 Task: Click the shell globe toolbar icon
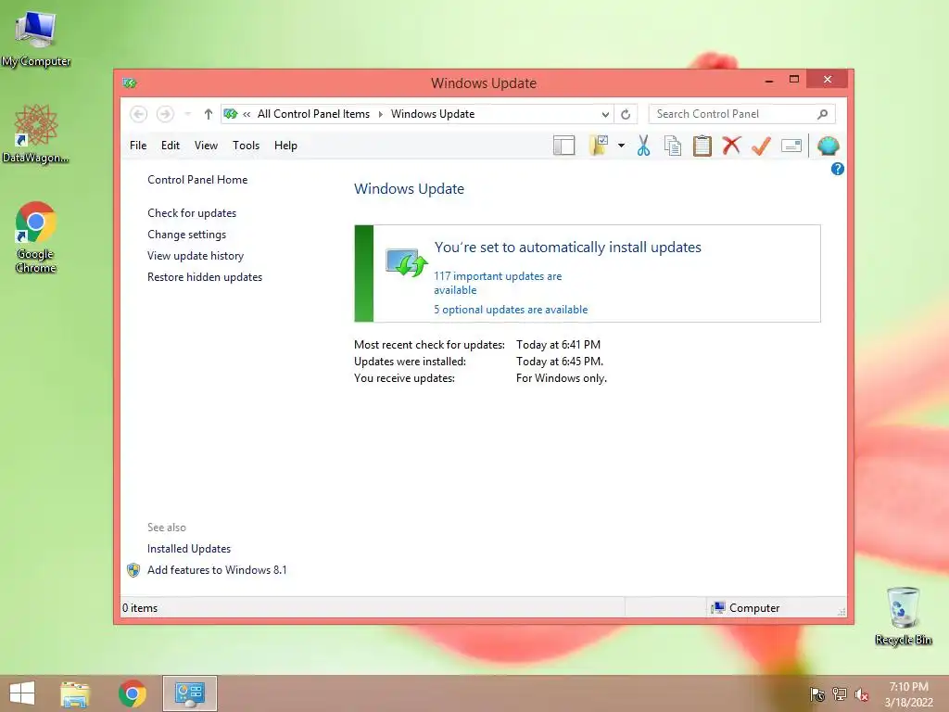[828, 146]
